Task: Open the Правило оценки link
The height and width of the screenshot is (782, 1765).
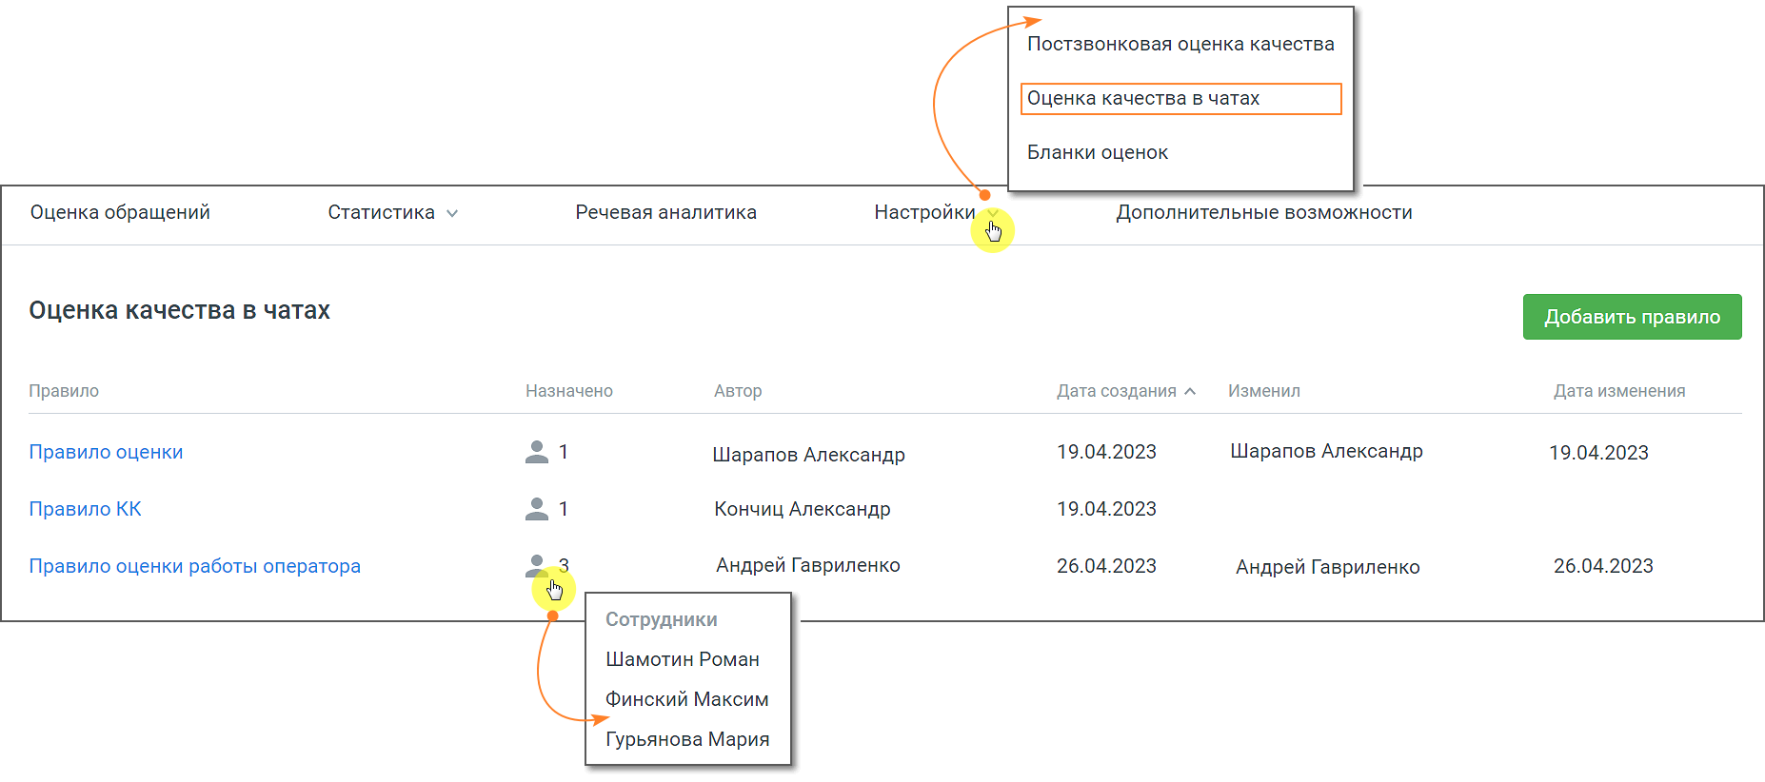Action: click(x=106, y=452)
